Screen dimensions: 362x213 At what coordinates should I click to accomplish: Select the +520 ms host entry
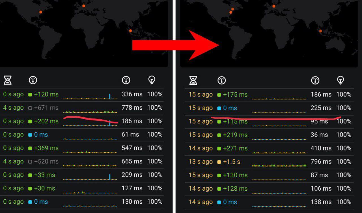46,161
